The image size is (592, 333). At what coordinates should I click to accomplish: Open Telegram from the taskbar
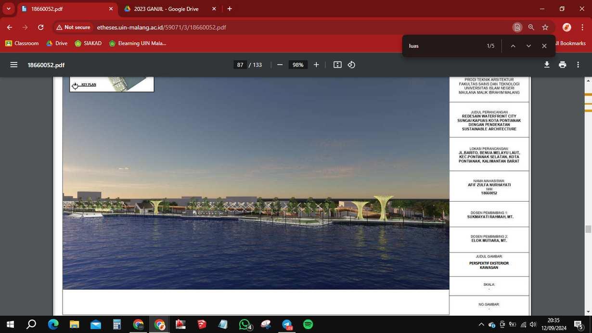click(x=287, y=324)
